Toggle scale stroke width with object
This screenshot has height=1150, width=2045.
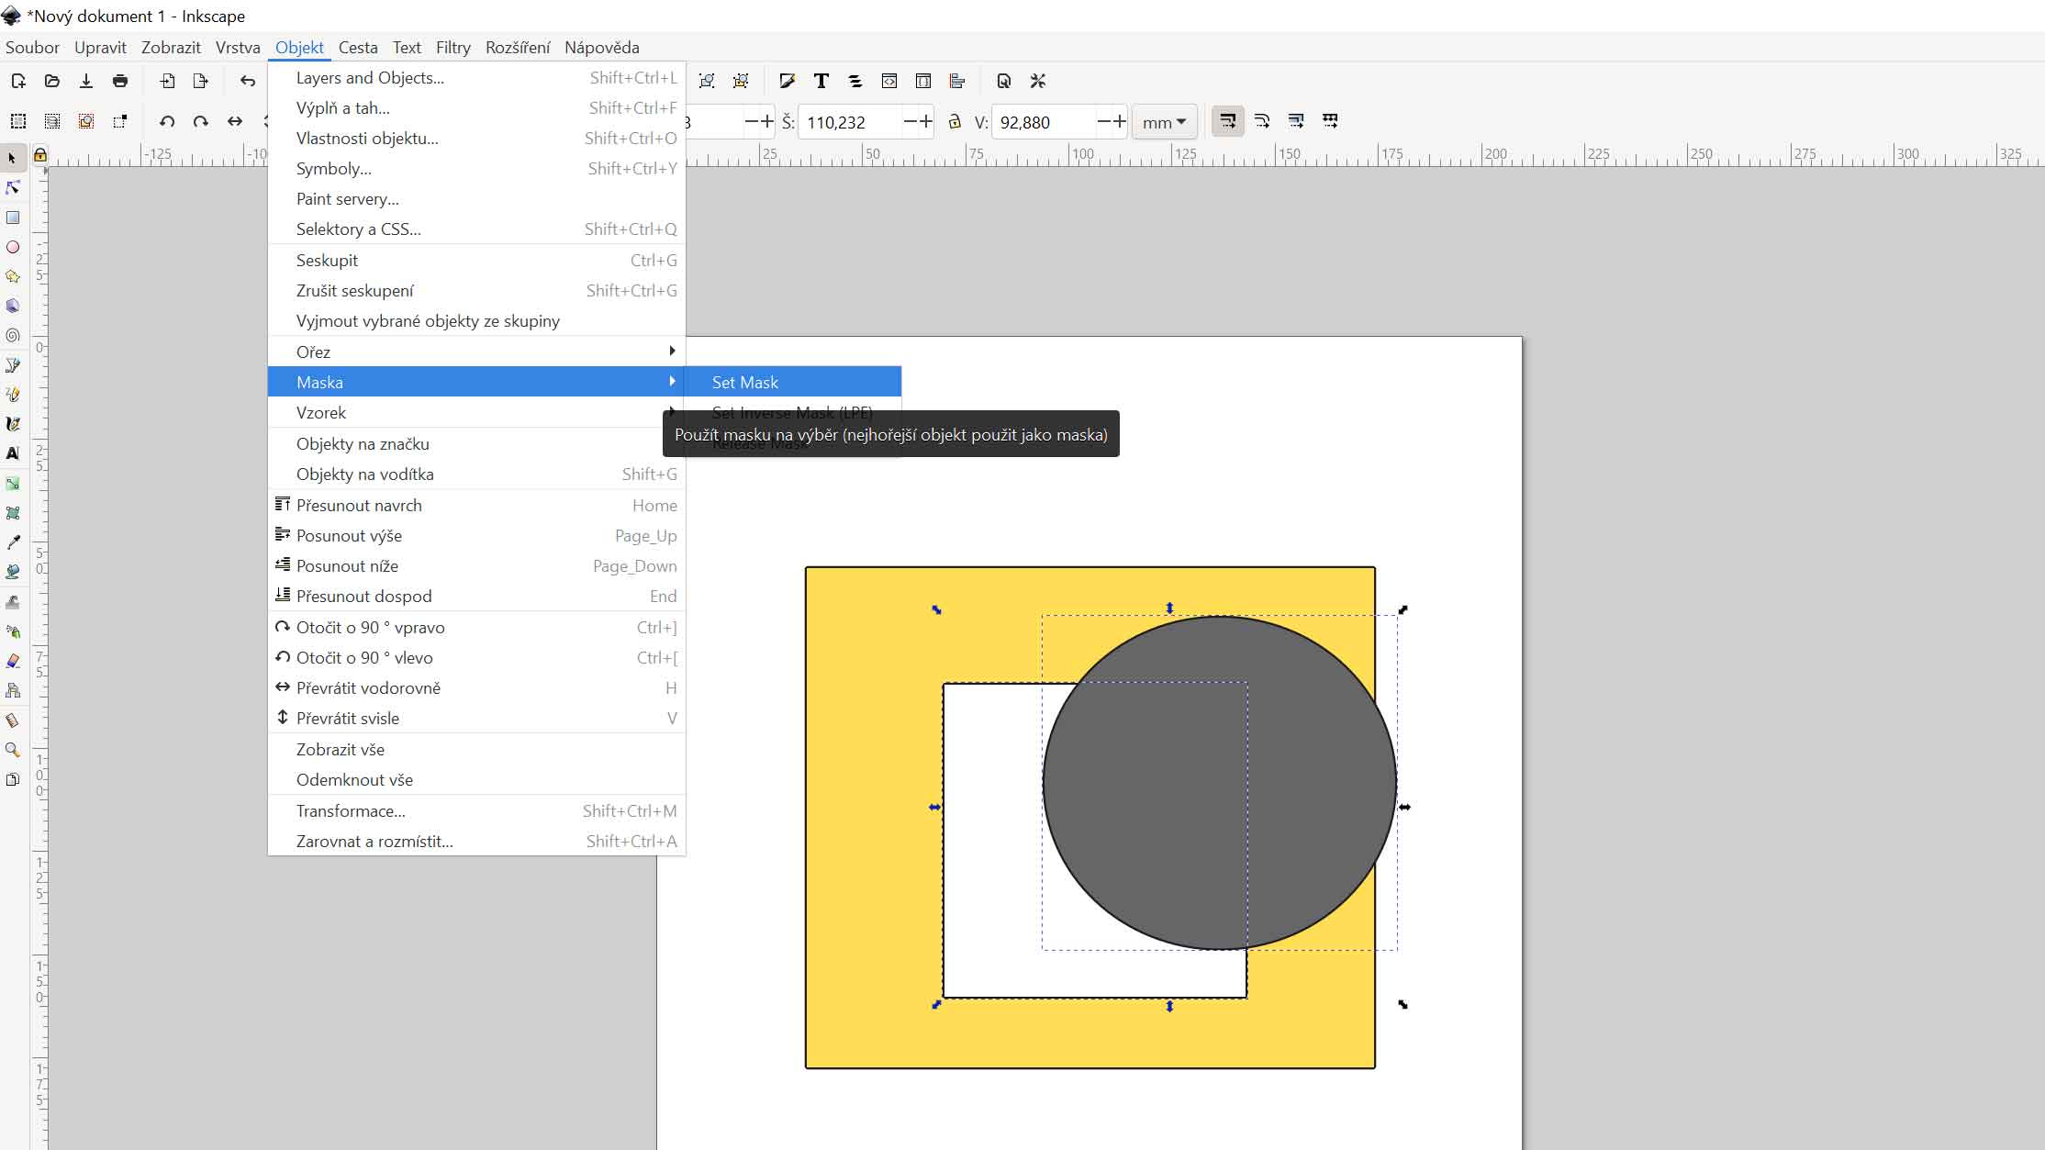pyautogui.click(x=1228, y=121)
